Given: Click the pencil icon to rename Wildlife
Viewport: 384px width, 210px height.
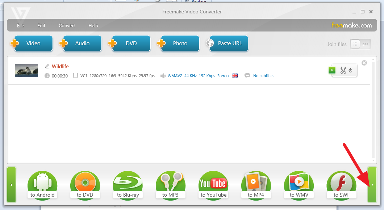Looking at the screenshot, I should [x=47, y=66].
